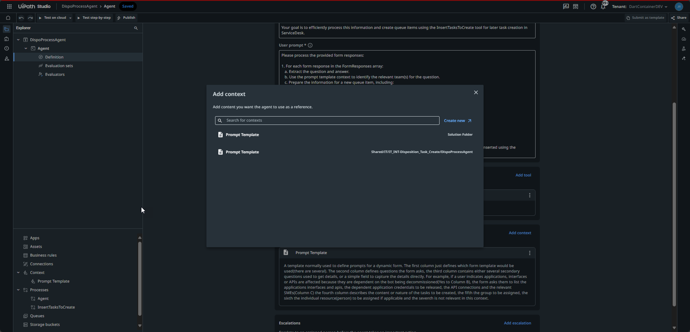Share the project
Screen dimensions: 690x332
[679, 18]
